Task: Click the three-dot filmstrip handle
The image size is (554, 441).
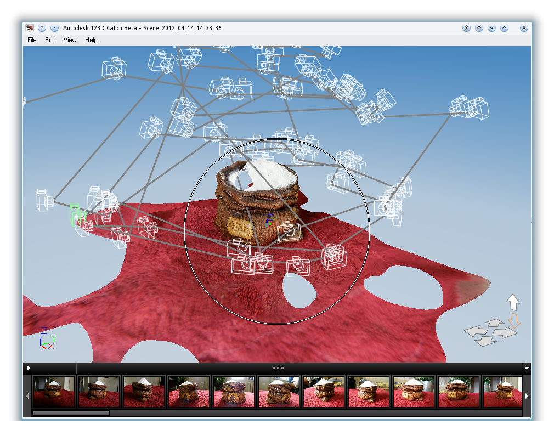Action: pyautogui.click(x=278, y=368)
